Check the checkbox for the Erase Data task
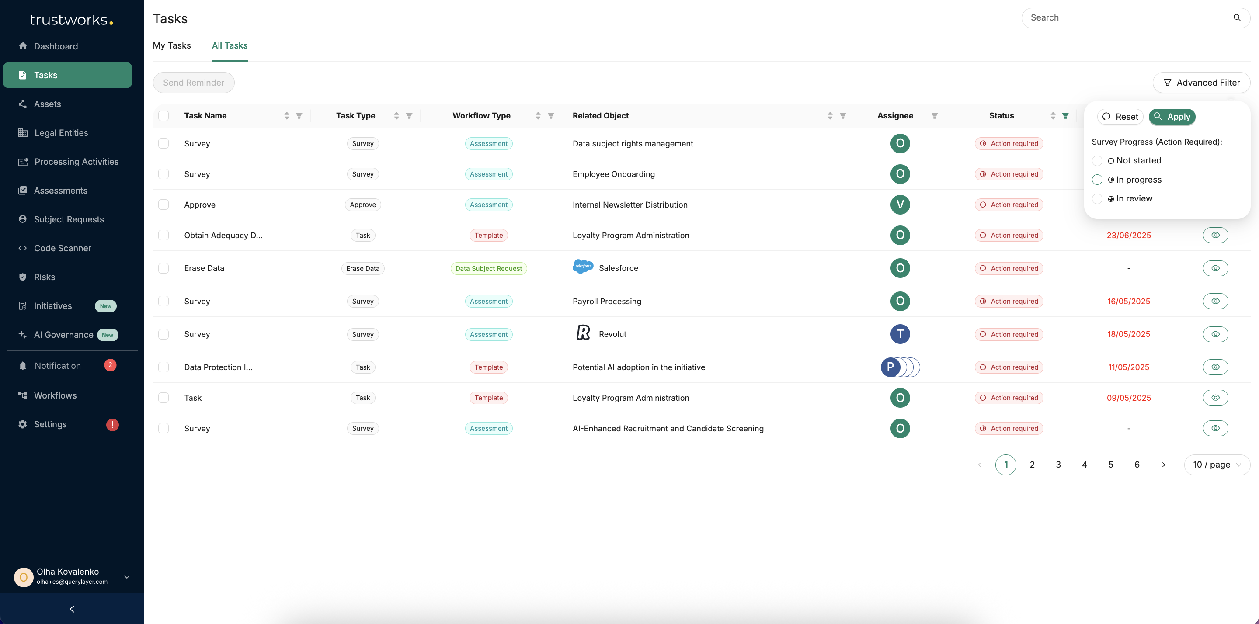Viewport: 1259px width, 624px height. (164, 268)
